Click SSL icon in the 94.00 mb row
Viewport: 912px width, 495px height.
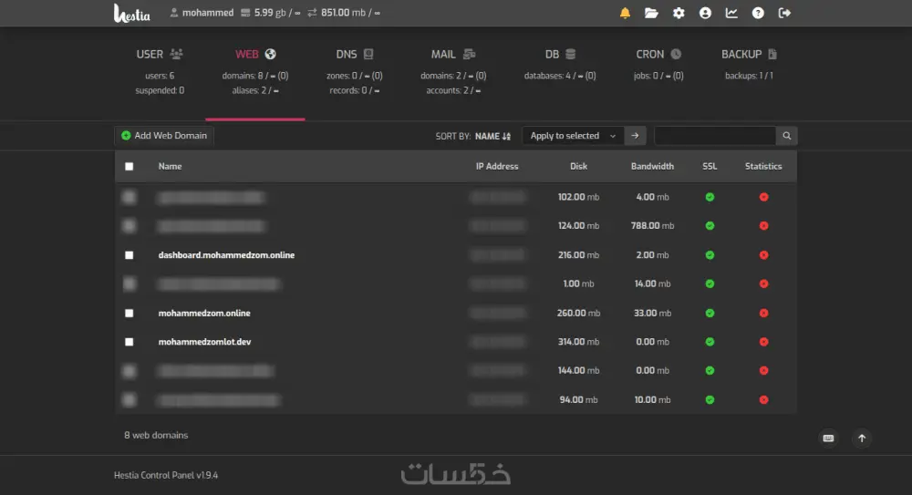(x=710, y=399)
